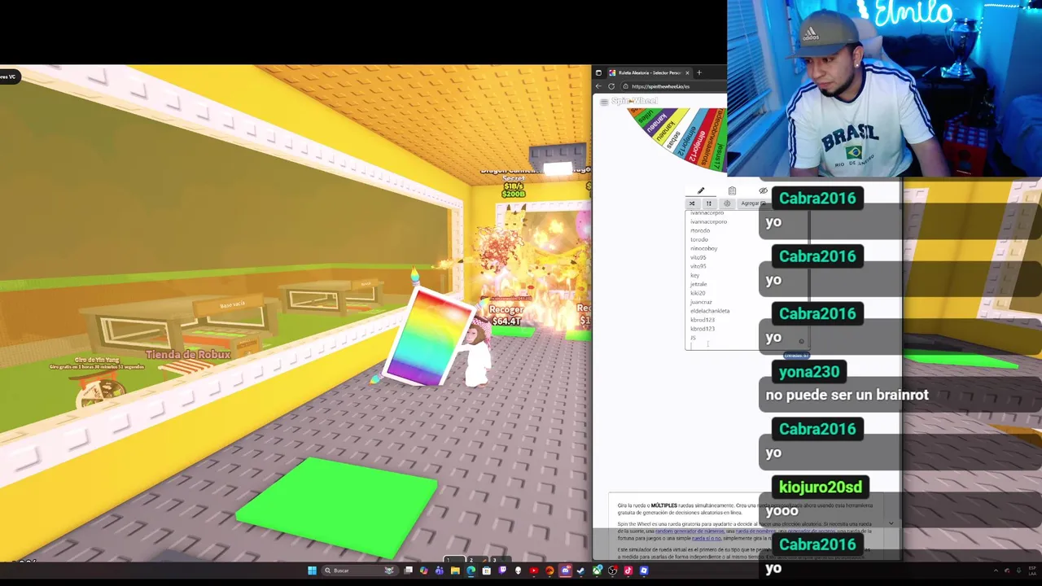
Task: Select the Ruleta Aleatoria browser tab
Action: (x=649, y=72)
